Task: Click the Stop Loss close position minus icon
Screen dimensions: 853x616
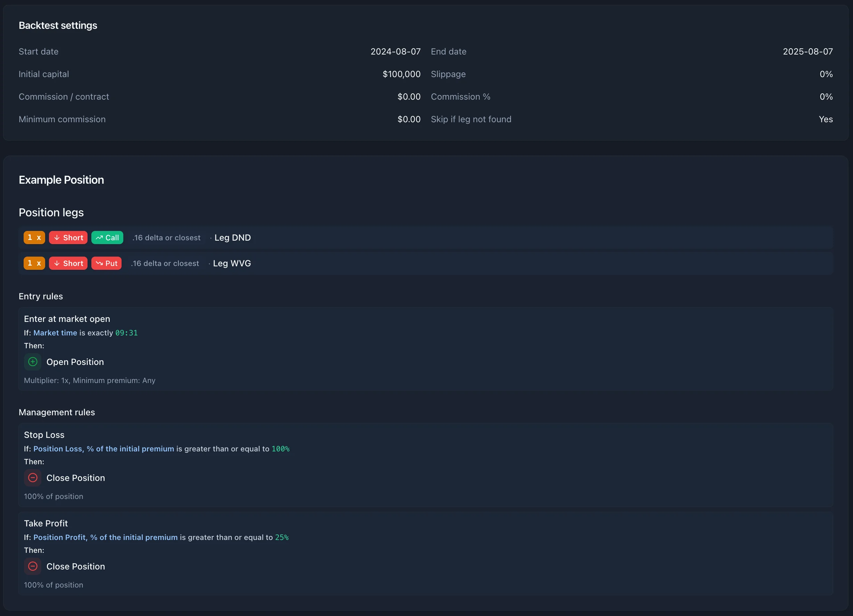Action: [33, 477]
